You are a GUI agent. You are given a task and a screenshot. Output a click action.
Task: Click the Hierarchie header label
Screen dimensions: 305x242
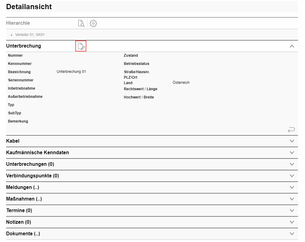18,23
